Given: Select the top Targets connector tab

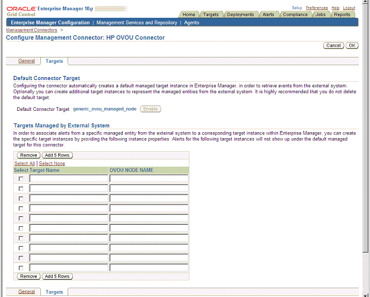Looking at the screenshot, I should pos(55,61).
